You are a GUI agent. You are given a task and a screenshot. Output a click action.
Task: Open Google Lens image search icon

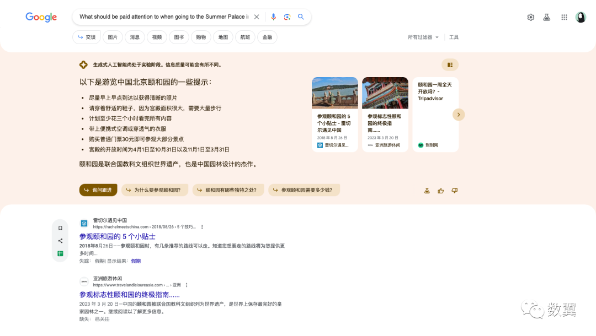coord(287,17)
